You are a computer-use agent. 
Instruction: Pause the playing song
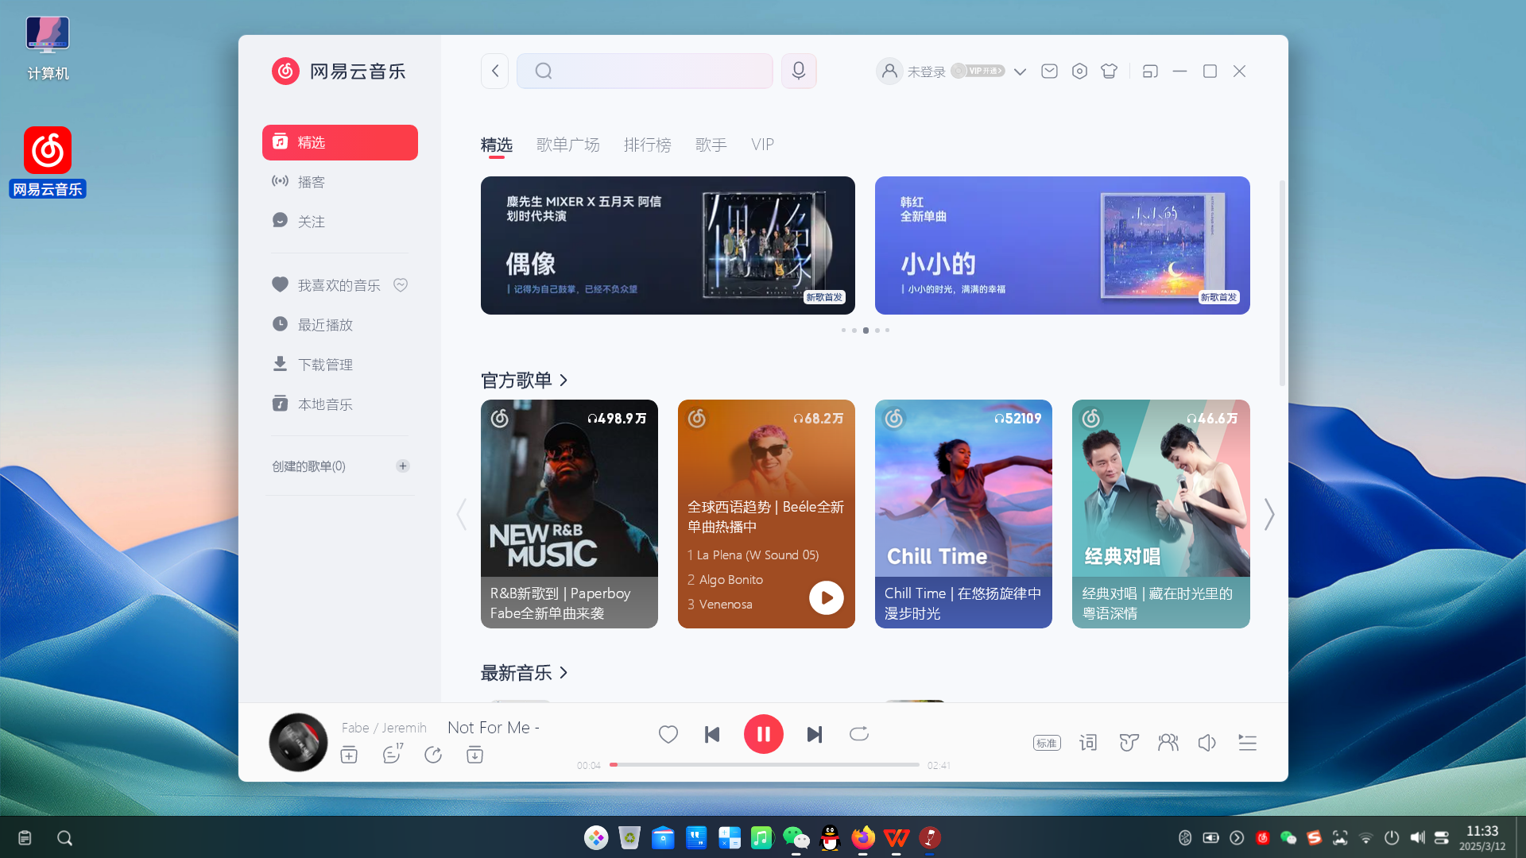coord(763,734)
